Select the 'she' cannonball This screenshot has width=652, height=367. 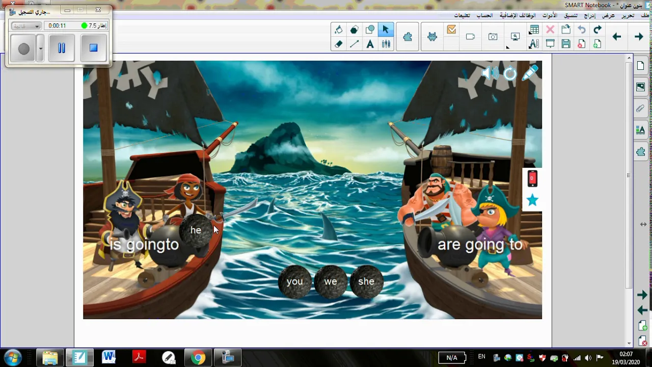(x=366, y=281)
